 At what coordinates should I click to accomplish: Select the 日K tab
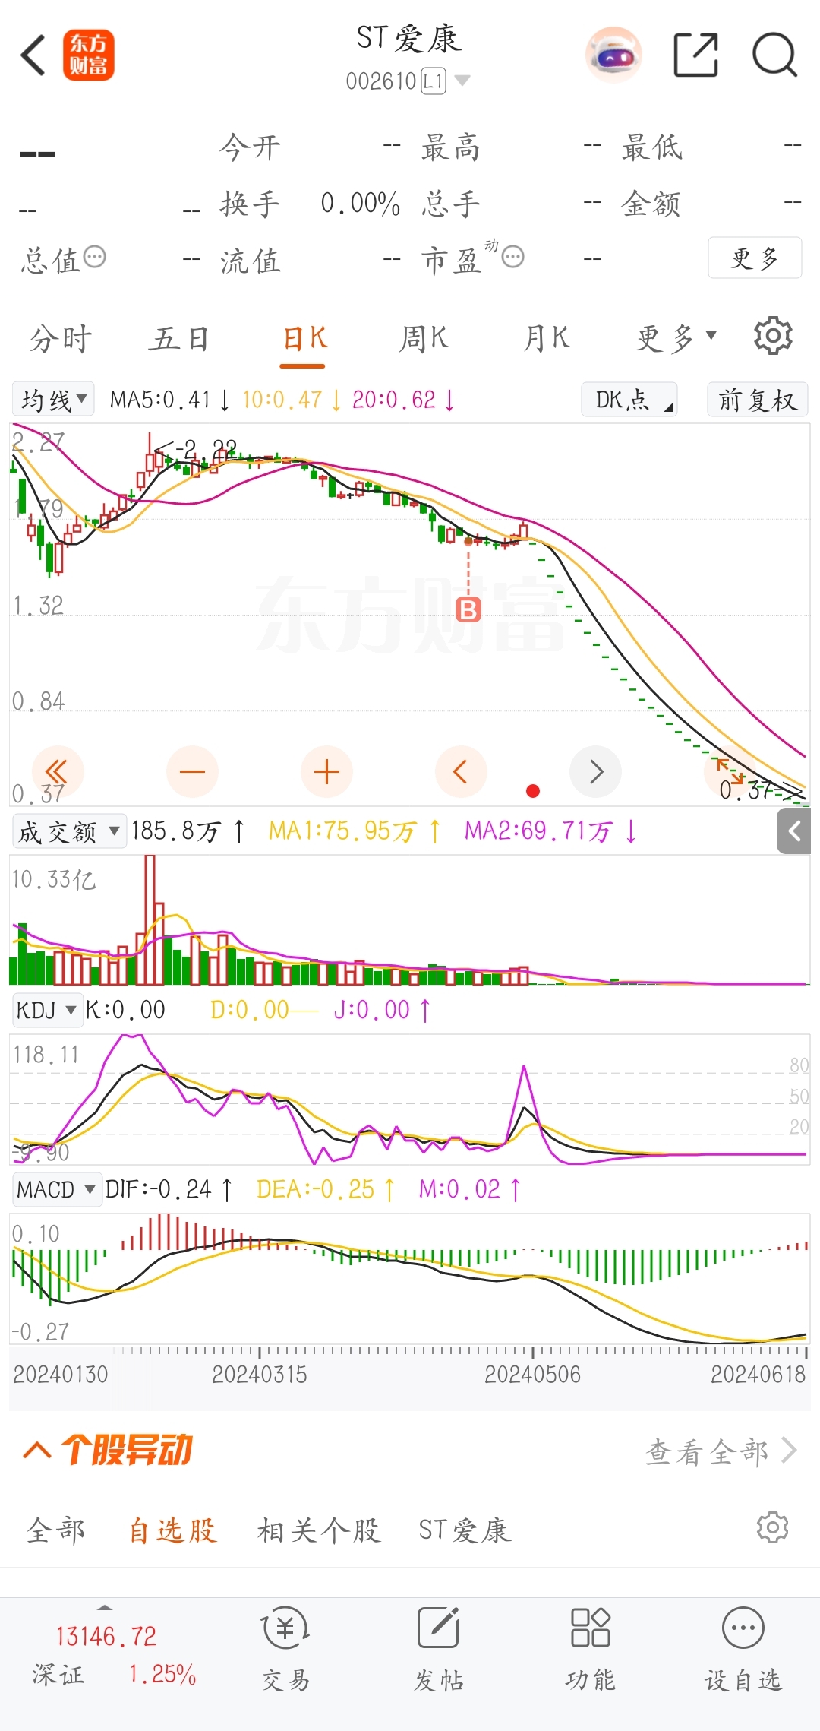point(304,338)
